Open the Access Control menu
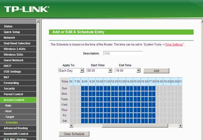 [x=18, y=100]
